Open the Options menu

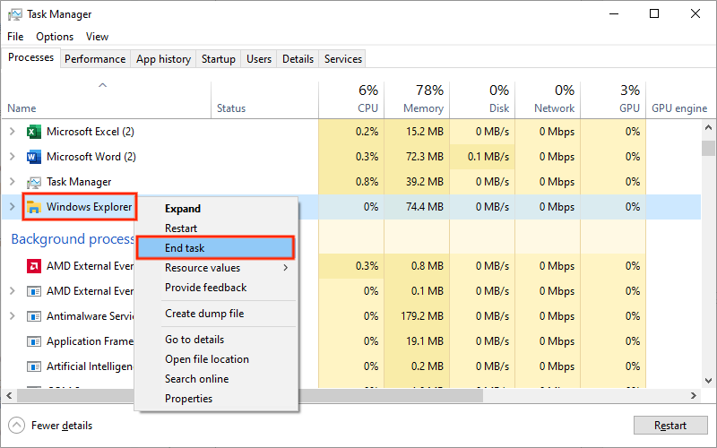(55, 37)
